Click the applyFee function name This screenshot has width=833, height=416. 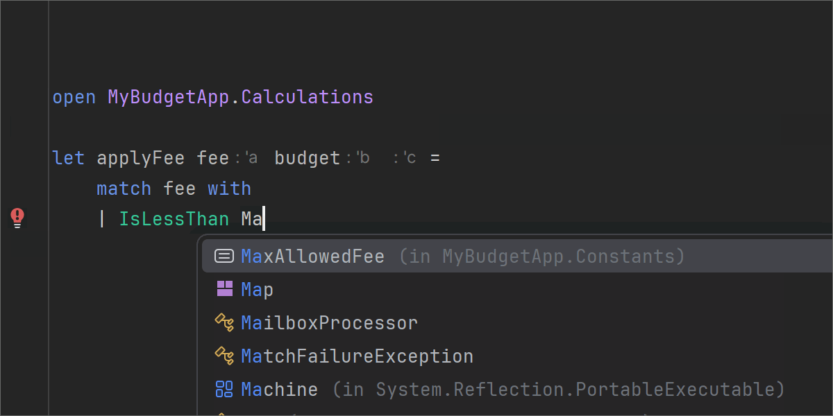tap(140, 158)
